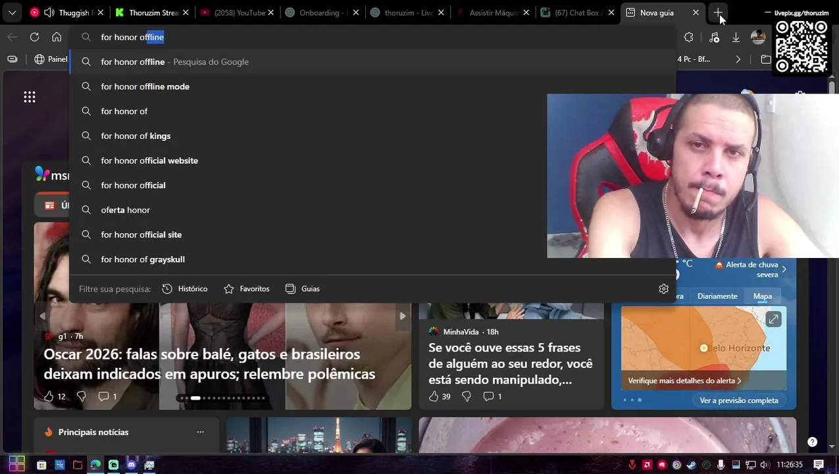
Task: Close the Thoruzim Stream tab
Action: pos(186,13)
